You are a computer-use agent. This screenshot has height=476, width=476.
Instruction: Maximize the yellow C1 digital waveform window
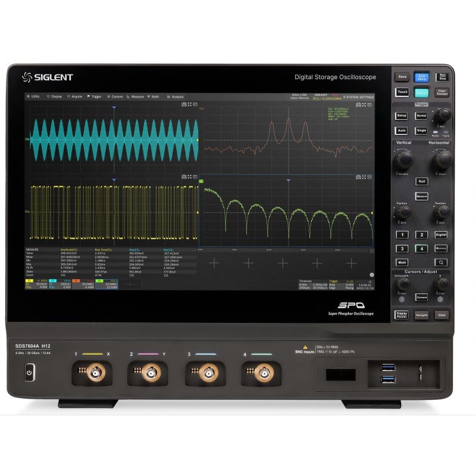(x=189, y=177)
